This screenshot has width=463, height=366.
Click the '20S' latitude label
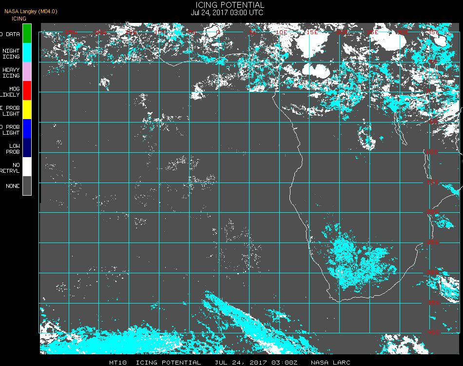[x=433, y=212]
